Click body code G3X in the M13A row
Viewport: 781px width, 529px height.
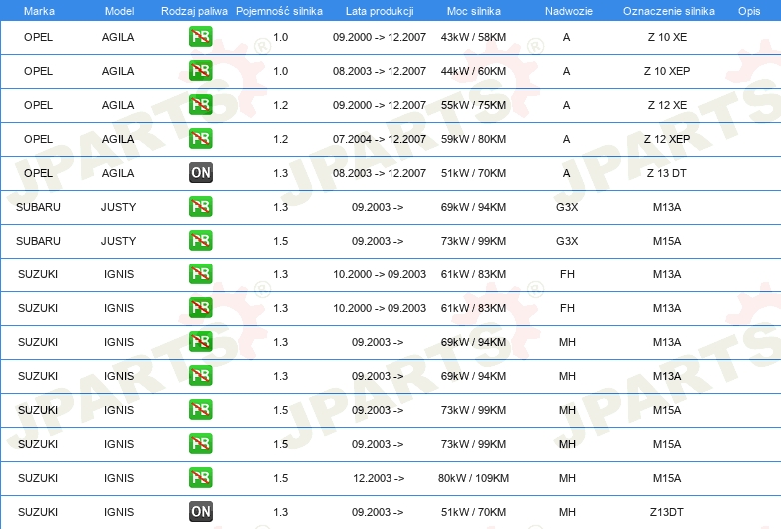pyautogui.click(x=567, y=207)
